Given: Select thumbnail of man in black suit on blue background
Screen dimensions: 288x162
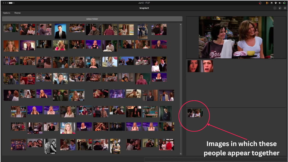Looking at the screenshot, I should tap(60, 31).
